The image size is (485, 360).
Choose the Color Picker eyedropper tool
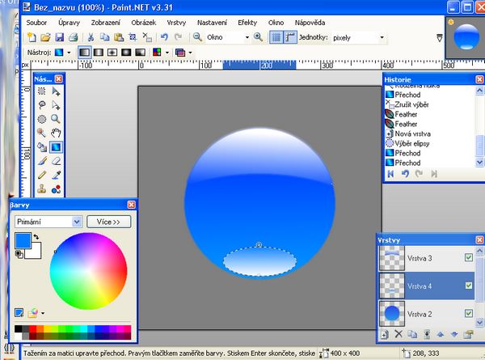tap(56, 175)
